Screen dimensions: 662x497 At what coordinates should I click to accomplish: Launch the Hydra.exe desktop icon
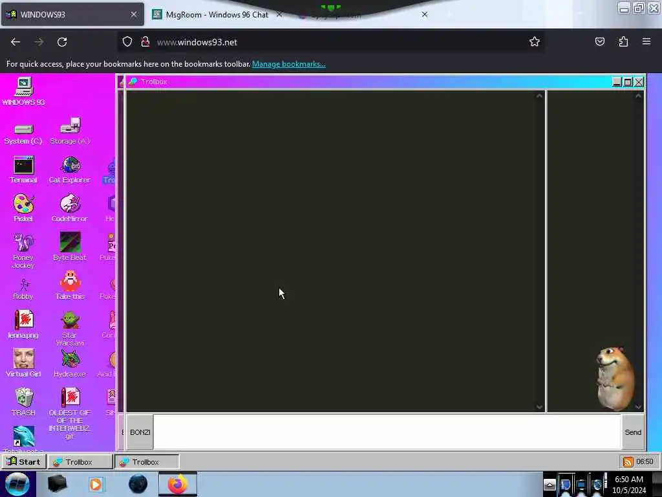tap(70, 364)
